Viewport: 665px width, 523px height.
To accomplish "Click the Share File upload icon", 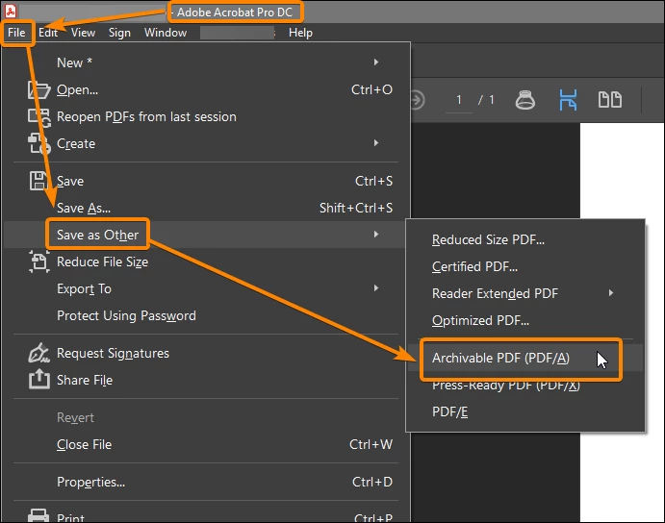I will (x=39, y=379).
